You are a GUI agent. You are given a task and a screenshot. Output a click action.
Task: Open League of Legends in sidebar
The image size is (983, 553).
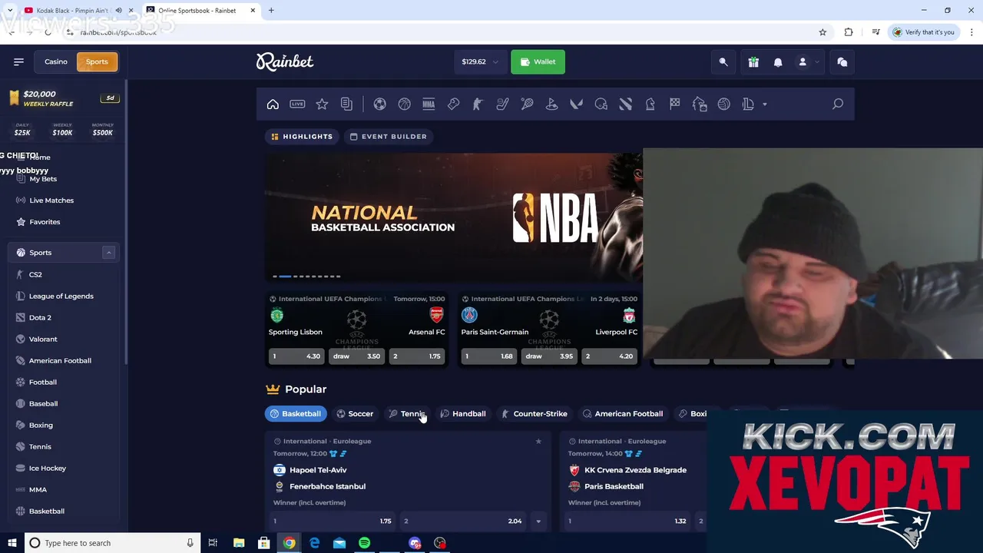pyautogui.click(x=61, y=296)
